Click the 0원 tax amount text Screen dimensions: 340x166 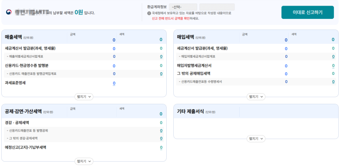click(x=79, y=13)
